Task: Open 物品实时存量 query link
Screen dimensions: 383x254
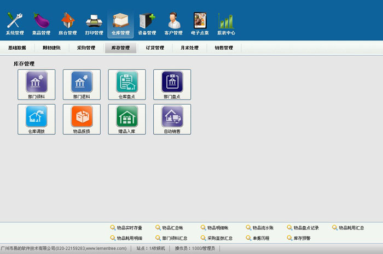Action: tap(126, 228)
